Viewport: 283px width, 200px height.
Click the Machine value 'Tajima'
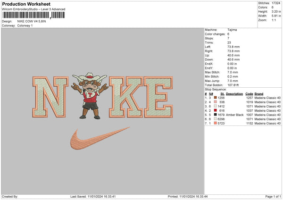click(x=232, y=30)
